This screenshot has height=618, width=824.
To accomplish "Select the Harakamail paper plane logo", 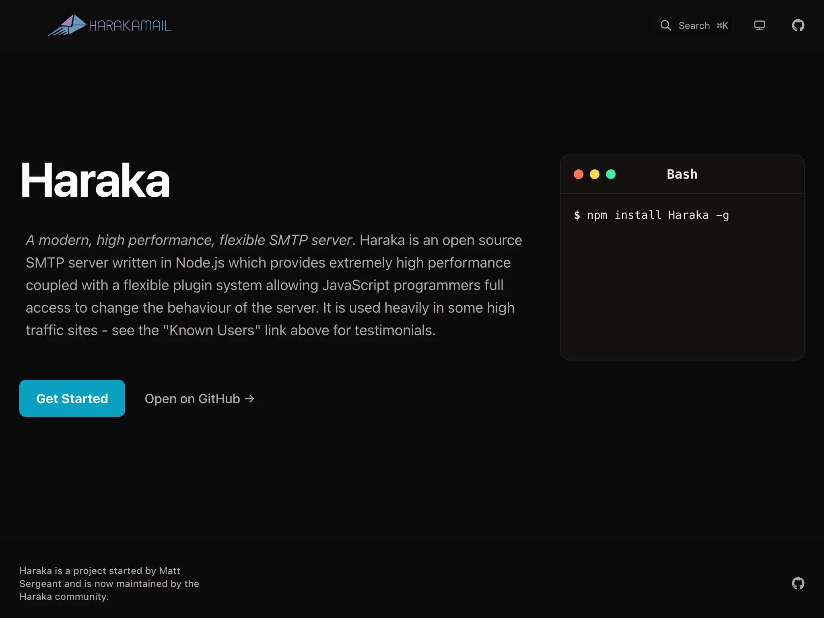I will pos(67,25).
